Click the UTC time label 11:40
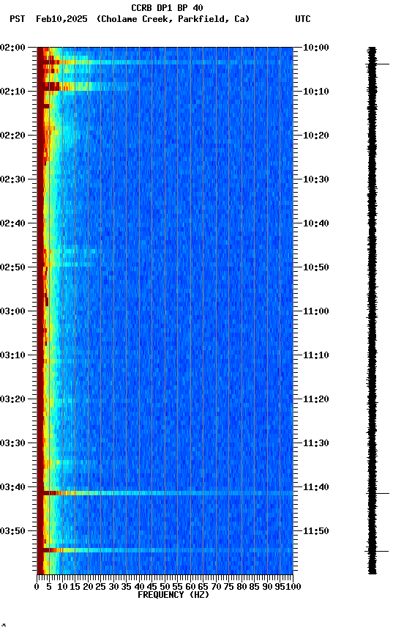Viewport: 404px width, 633px height. click(x=315, y=487)
